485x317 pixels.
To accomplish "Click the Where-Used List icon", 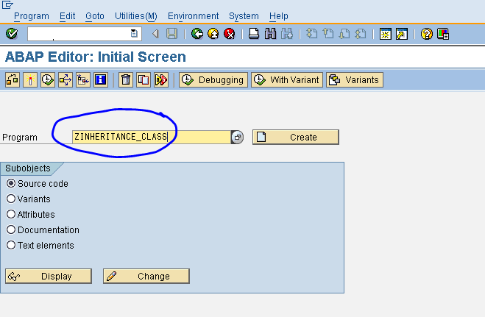I will tap(66, 80).
